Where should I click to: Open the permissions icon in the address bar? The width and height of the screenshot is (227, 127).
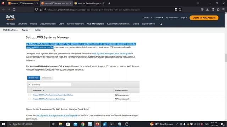45,10
